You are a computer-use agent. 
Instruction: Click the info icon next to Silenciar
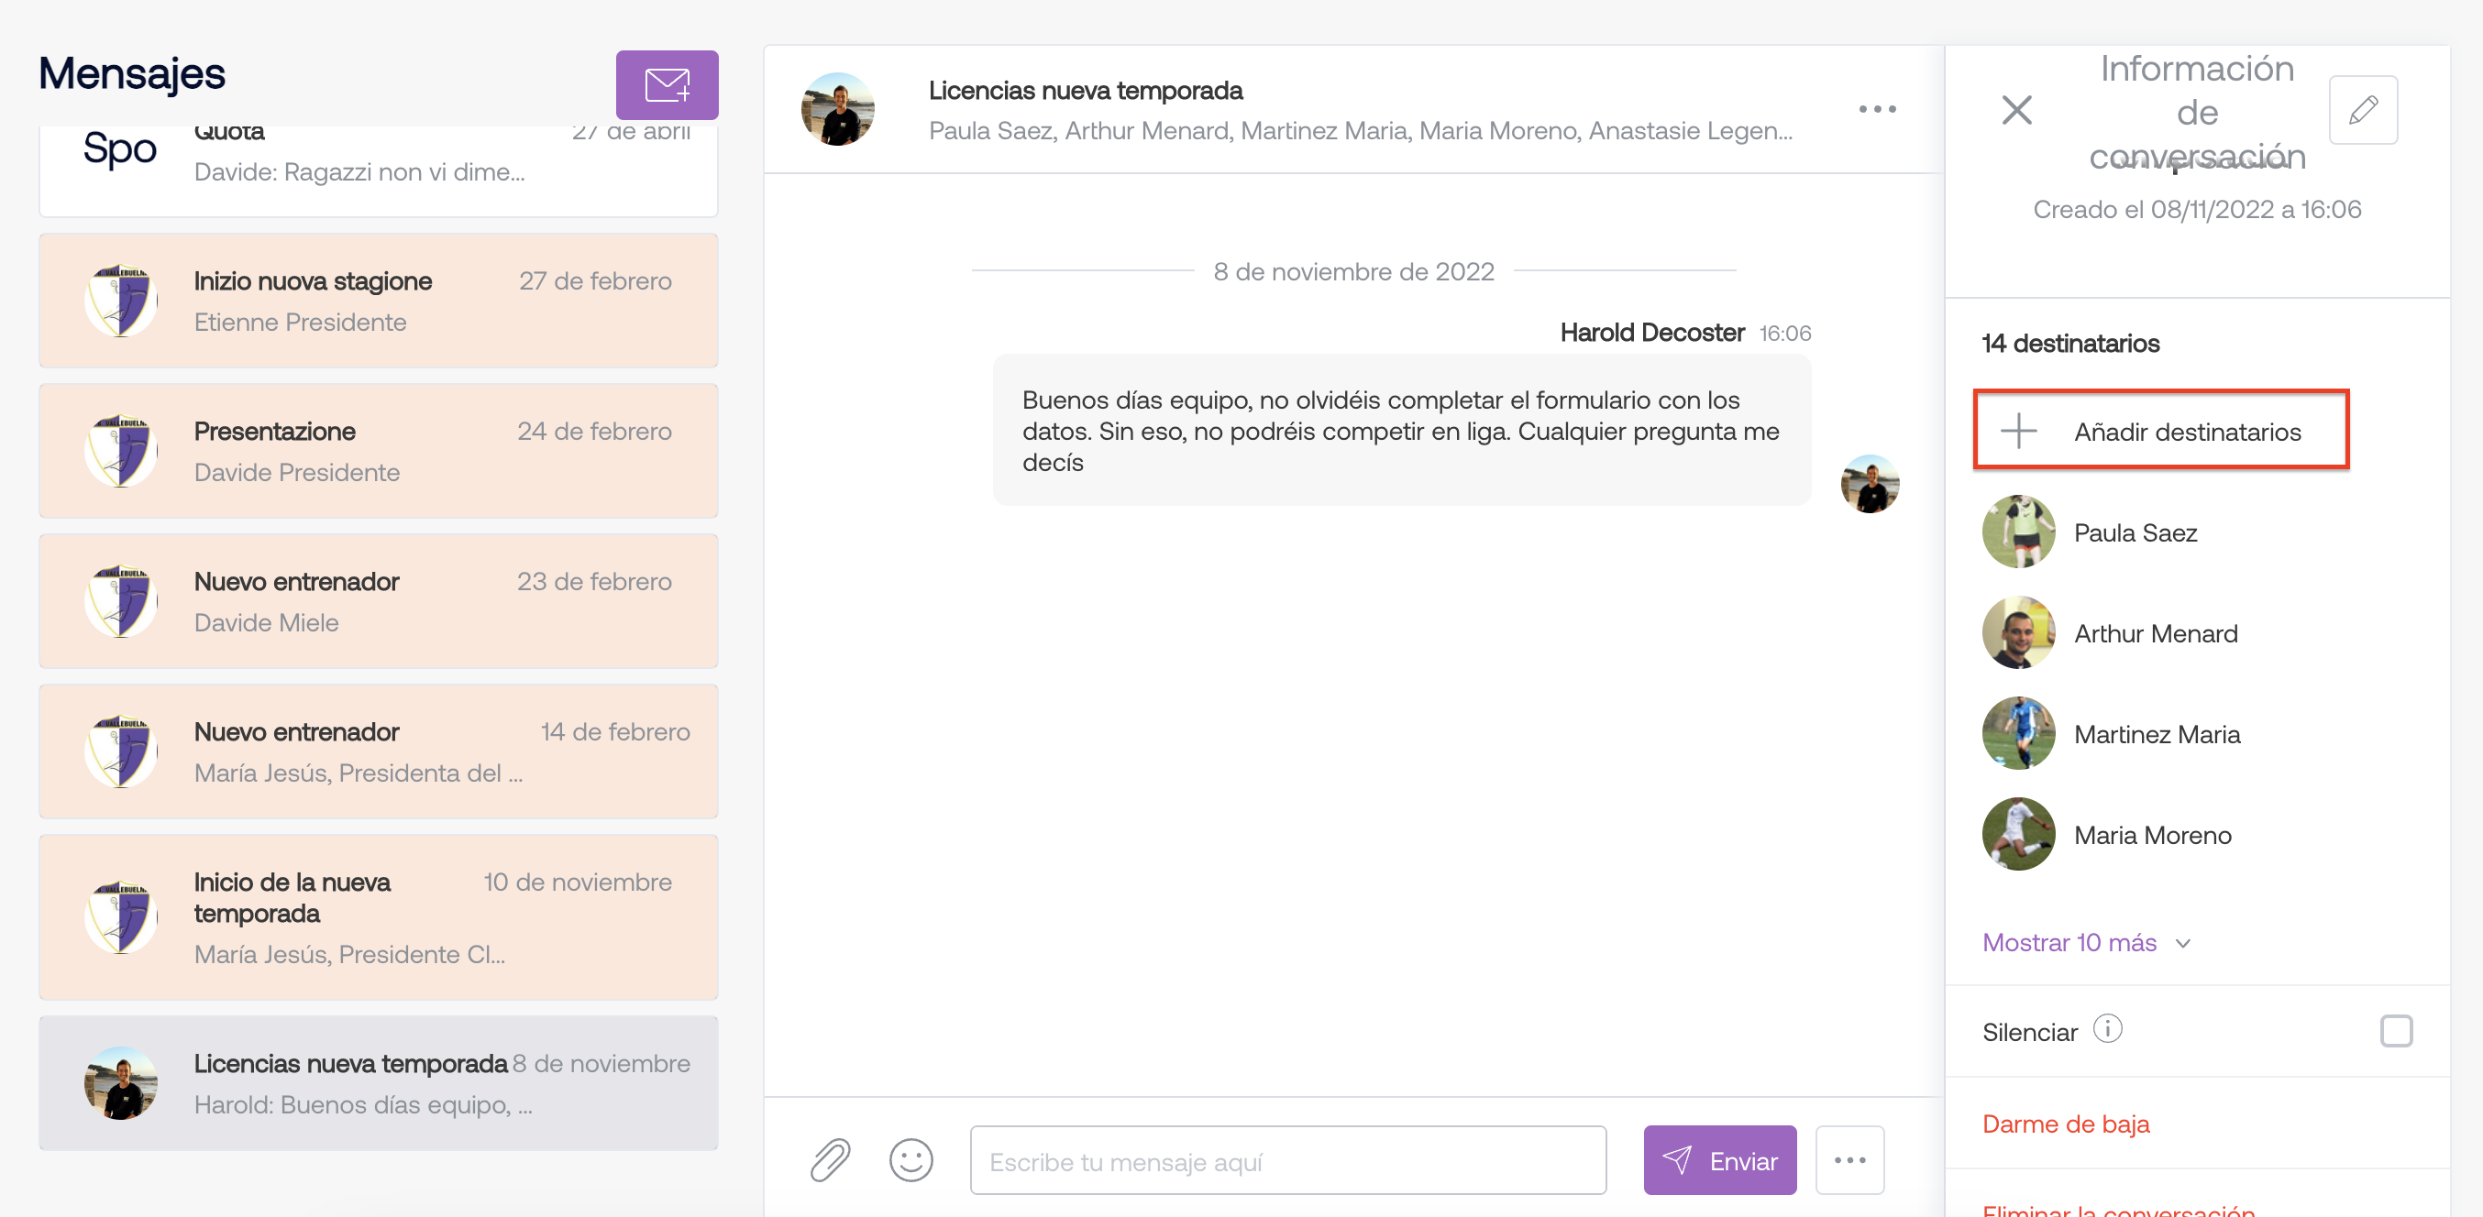click(x=2107, y=1029)
